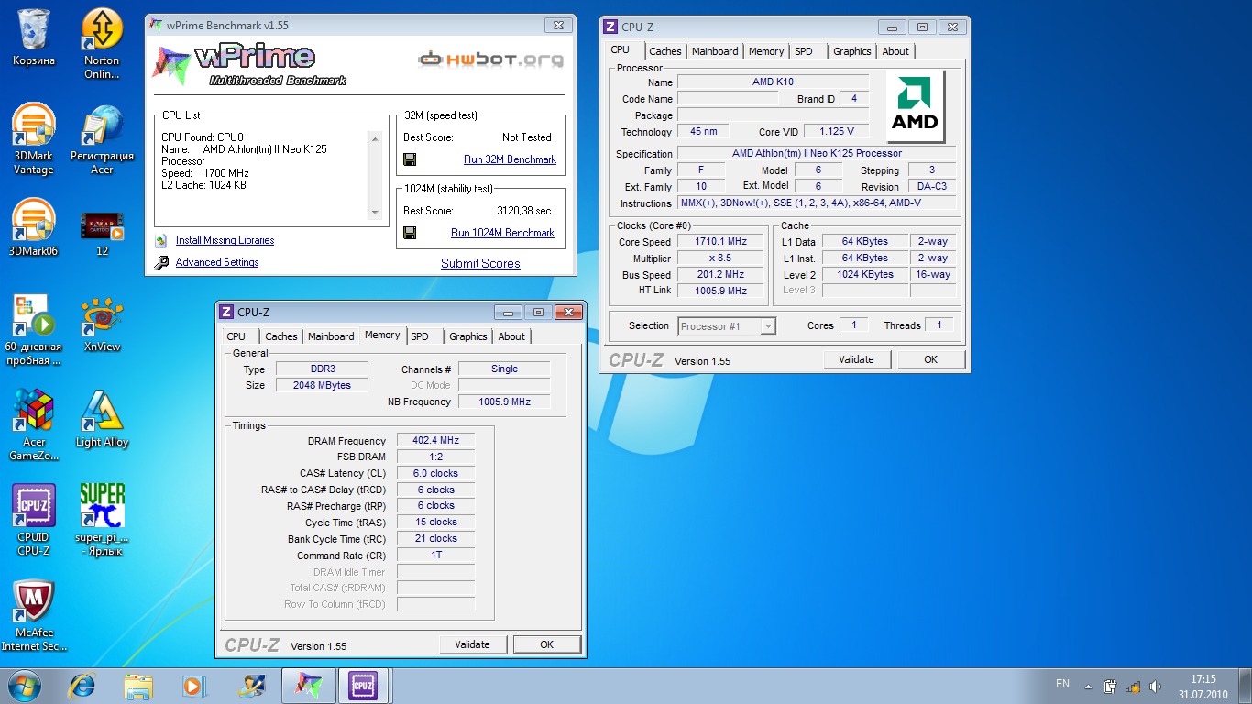This screenshot has width=1252, height=704.
Task: Click Validate in the CPU-Z processor window
Action: (x=856, y=359)
